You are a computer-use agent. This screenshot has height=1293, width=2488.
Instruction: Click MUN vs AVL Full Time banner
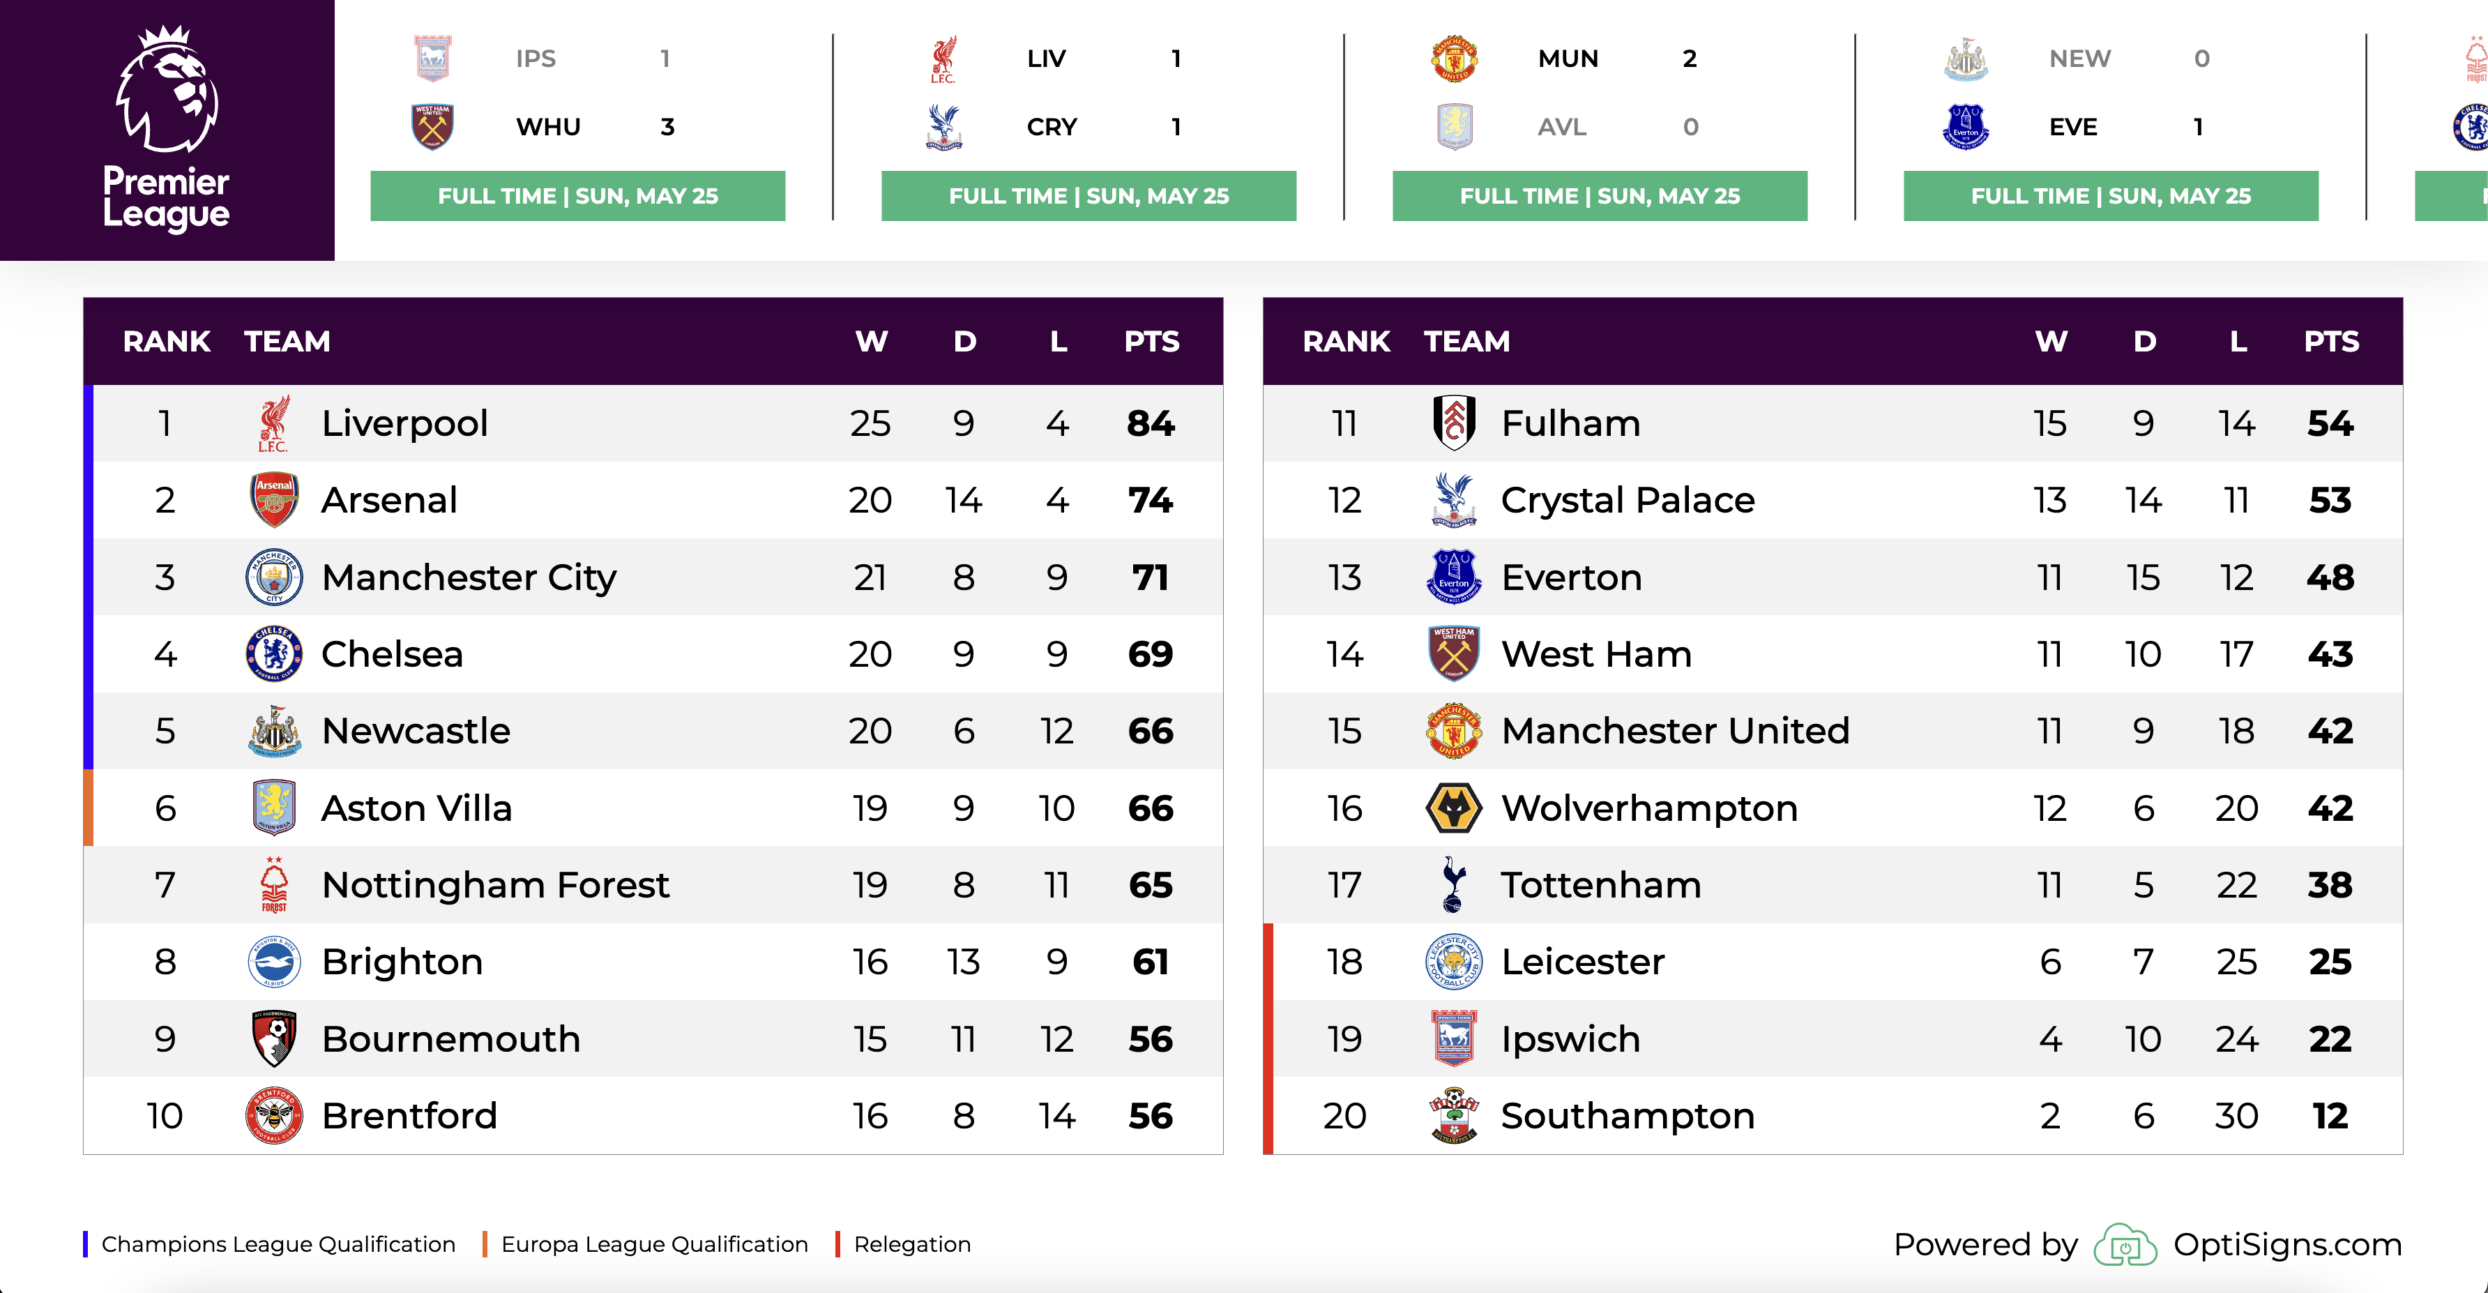tap(1600, 196)
